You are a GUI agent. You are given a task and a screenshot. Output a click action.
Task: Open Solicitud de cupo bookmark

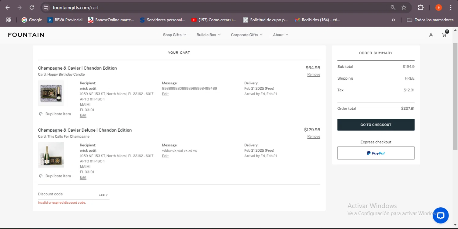tap(265, 20)
